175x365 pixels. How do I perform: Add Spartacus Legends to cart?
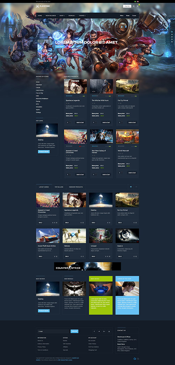click(x=80, y=123)
